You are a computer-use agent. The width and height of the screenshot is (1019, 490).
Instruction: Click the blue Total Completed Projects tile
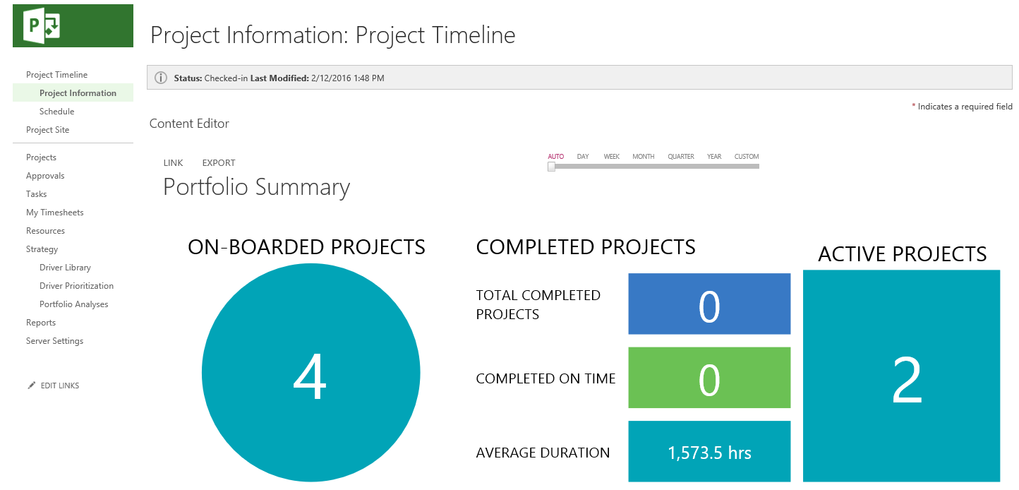pyautogui.click(x=709, y=304)
